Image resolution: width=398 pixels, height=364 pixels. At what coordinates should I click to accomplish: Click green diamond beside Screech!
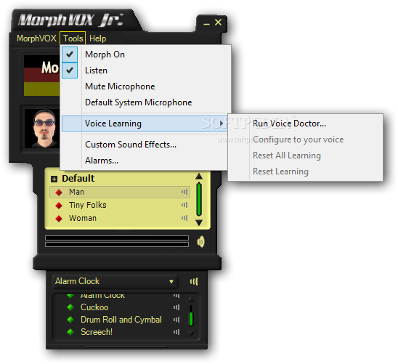(x=70, y=332)
